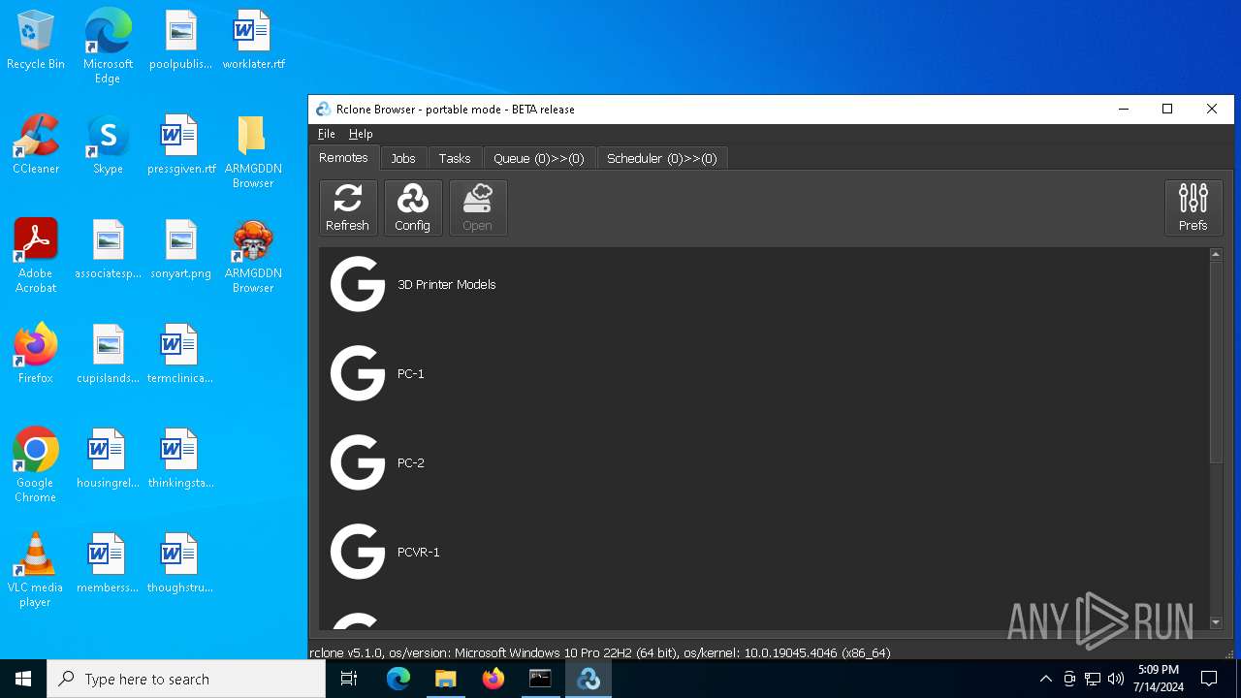Select the housingrel document on desktop
Image resolution: width=1241 pixels, height=698 pixels.
[x=108, y=459]
